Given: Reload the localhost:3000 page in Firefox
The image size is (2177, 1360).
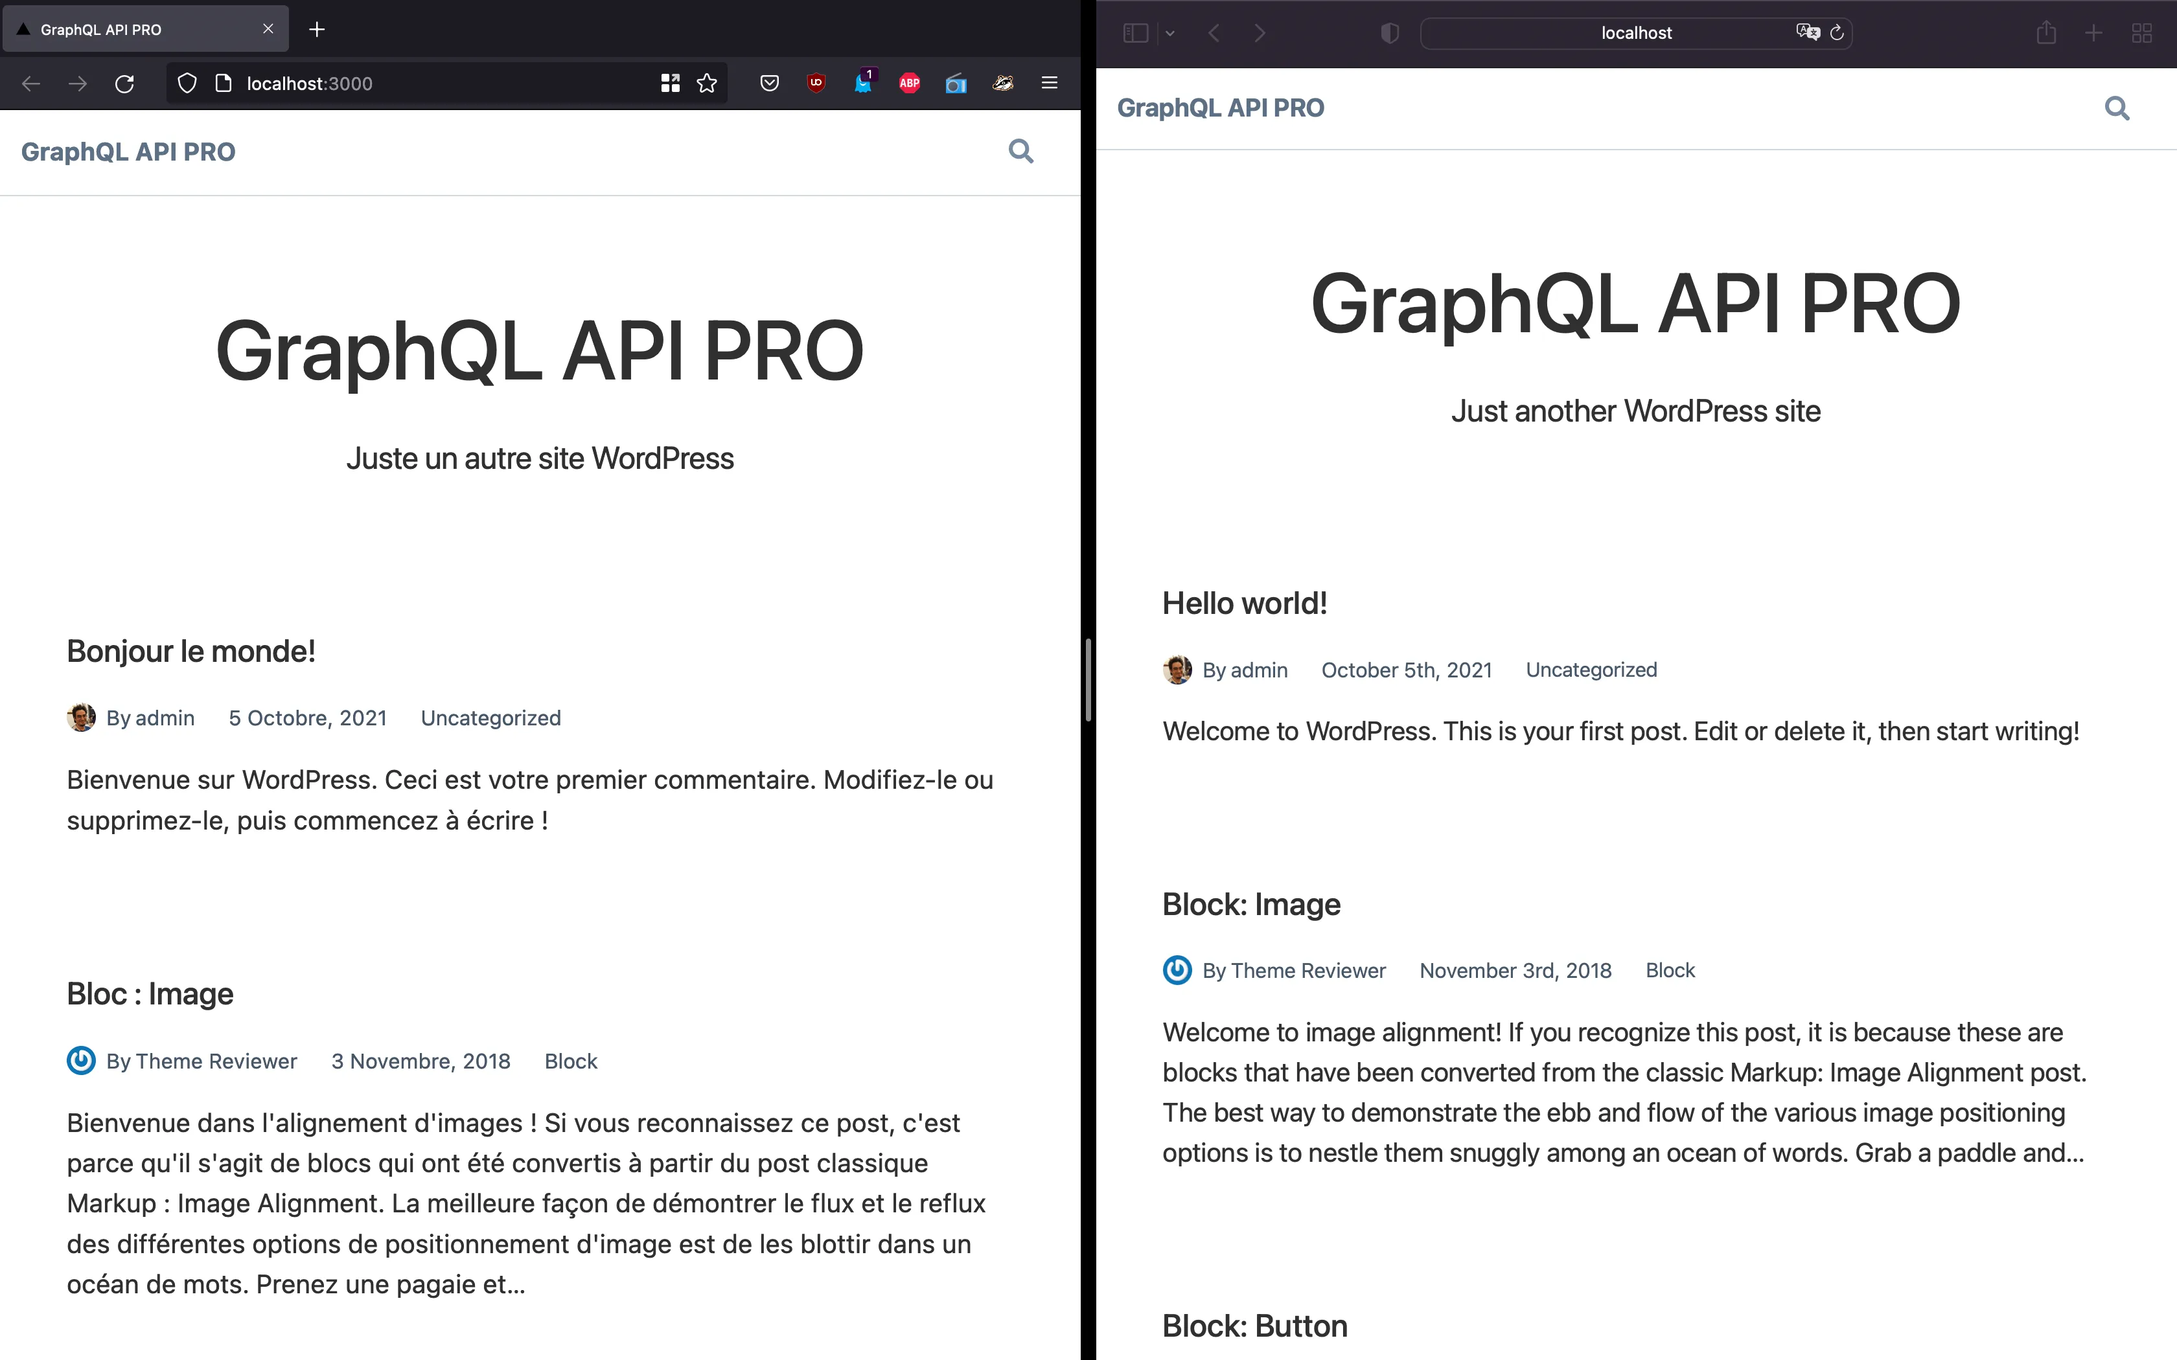Looking at the screenshot, I should [x=124, y=84].
